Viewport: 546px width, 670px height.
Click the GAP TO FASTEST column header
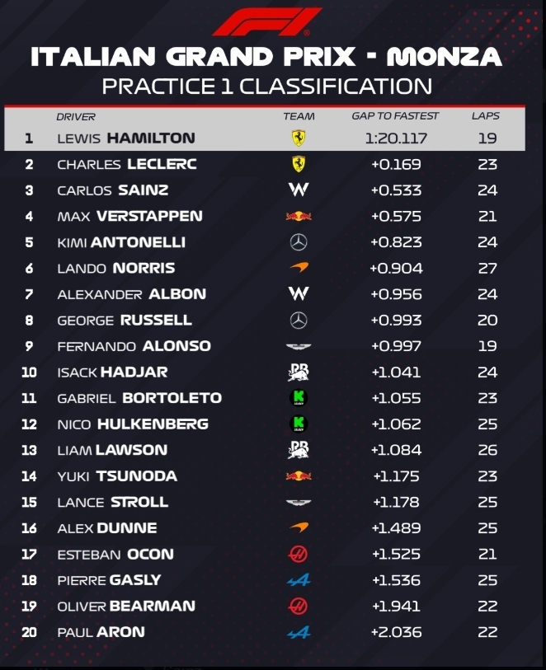tap(395, 116)
